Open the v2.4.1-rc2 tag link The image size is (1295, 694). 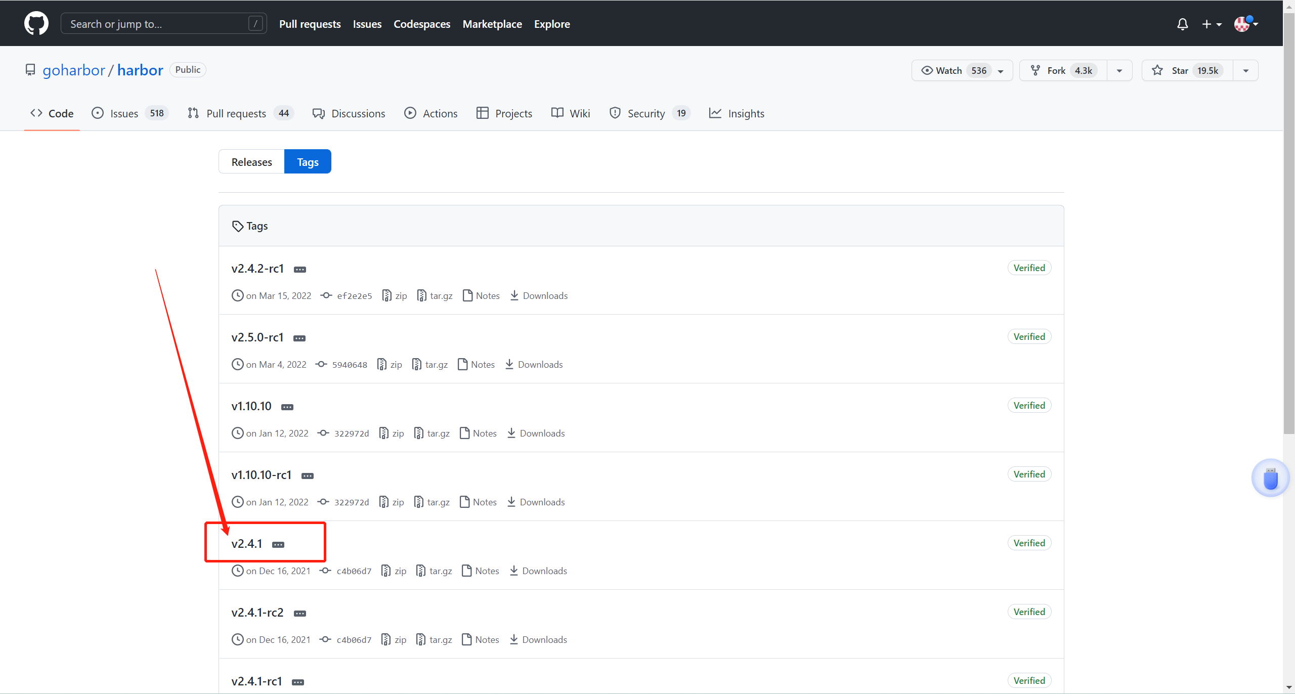click(x=257, y=612)
